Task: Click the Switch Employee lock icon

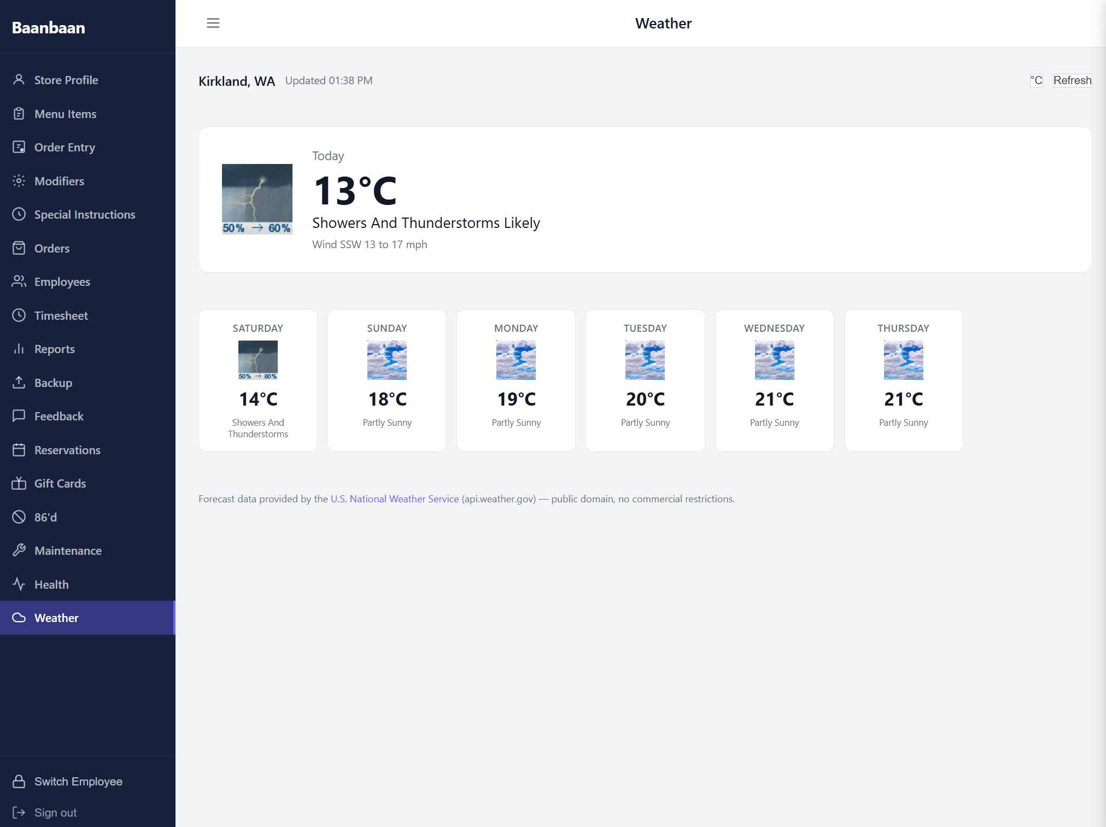Action: point(19,781)
